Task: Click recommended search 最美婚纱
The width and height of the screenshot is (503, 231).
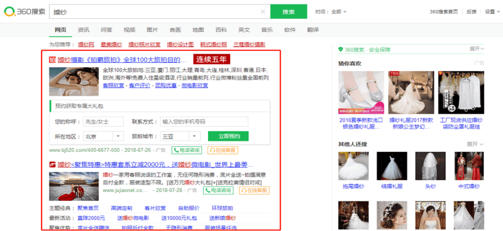Action: [x=111, y=45]
